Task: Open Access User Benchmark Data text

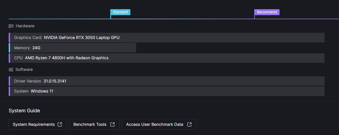Action: coord(155,124)
